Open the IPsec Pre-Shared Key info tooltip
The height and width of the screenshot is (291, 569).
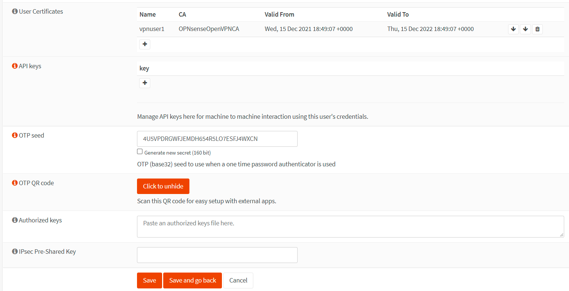[14, 251]
